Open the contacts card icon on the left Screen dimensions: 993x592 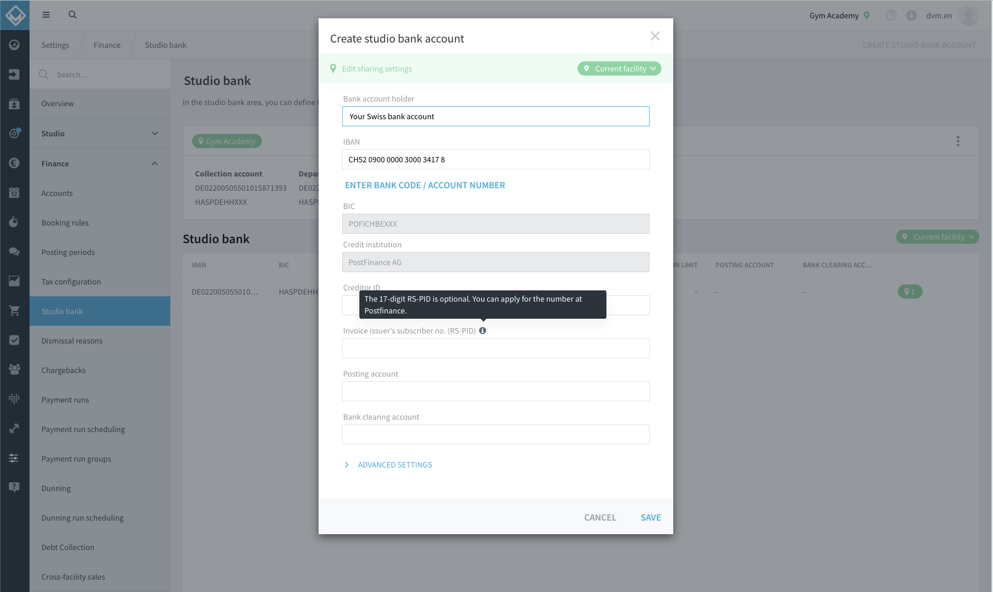[14, 104]
